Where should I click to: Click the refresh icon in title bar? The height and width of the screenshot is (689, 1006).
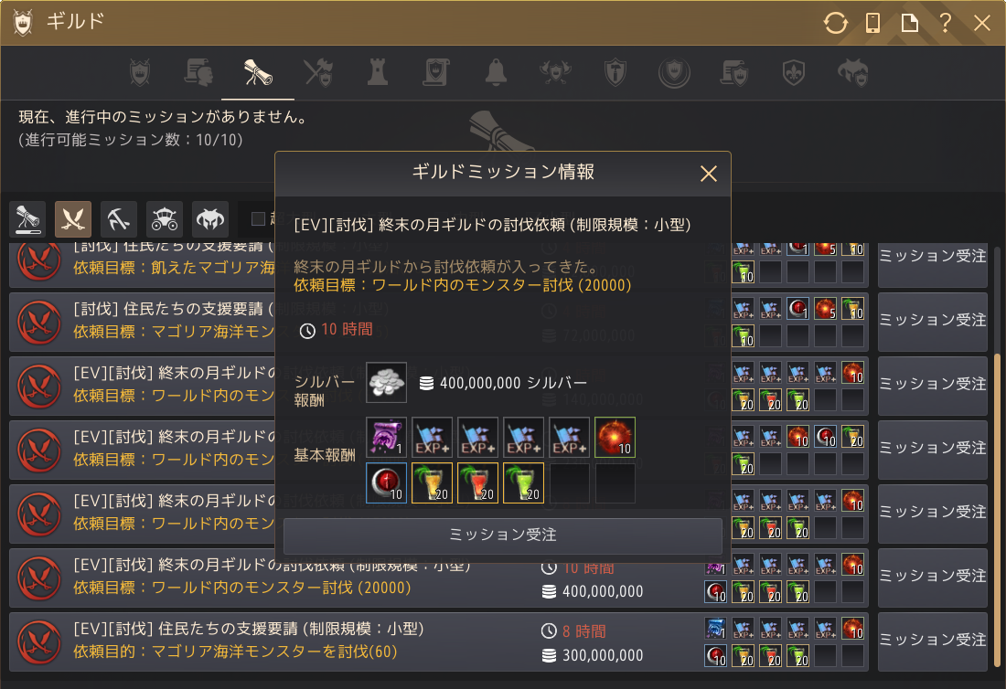(835, 23)
